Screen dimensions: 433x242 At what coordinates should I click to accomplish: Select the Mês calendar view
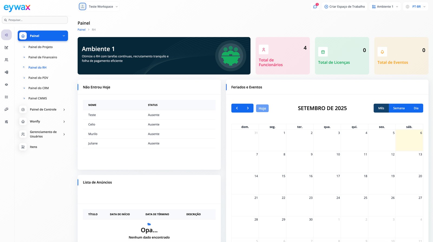tap(381, 108)
